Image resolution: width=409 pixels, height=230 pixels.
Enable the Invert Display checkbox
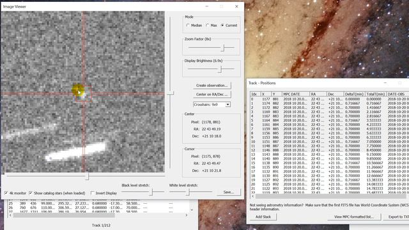92,193
